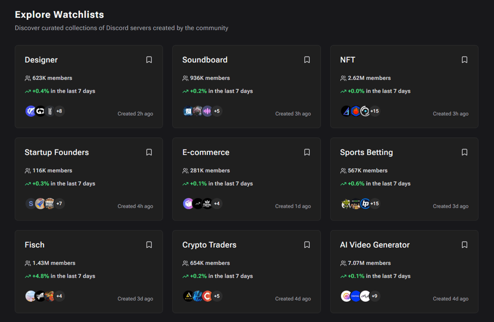Click the orange 'C' server icon under Crypto Traders
The width and height of the screenshot is (494, 322).
point(206,296)
